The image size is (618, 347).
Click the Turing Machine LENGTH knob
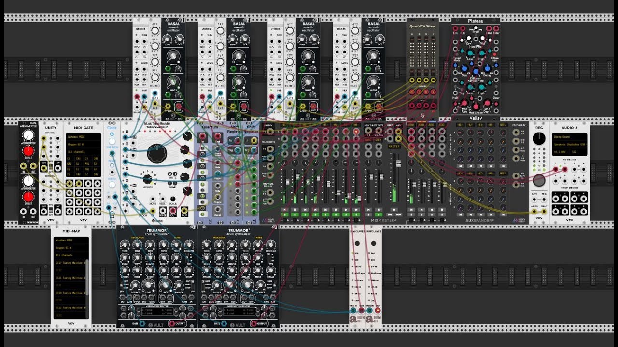[147, 179]
